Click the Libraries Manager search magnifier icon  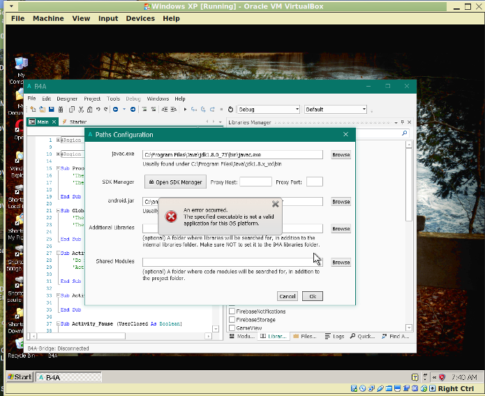pyautogui.click(x=404, y=133)
